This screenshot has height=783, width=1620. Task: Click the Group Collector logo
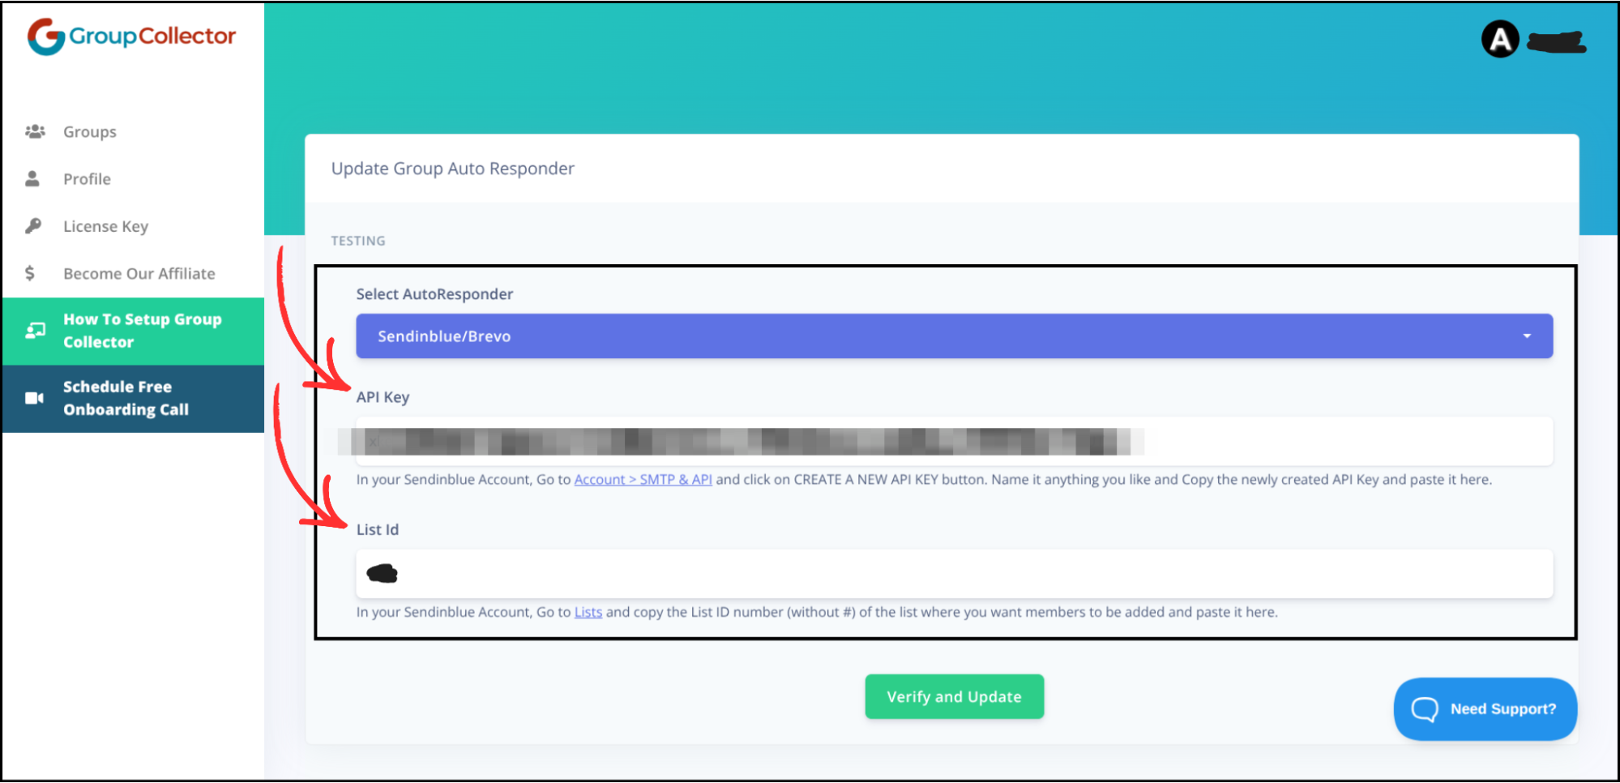[131, 35]
